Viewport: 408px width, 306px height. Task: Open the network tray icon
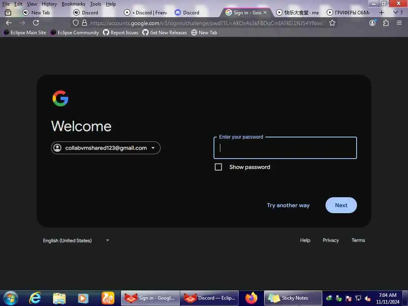(358, 298)
